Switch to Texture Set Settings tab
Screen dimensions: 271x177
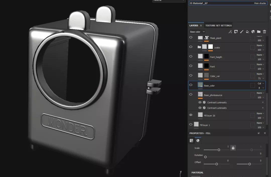pos(219,25)
